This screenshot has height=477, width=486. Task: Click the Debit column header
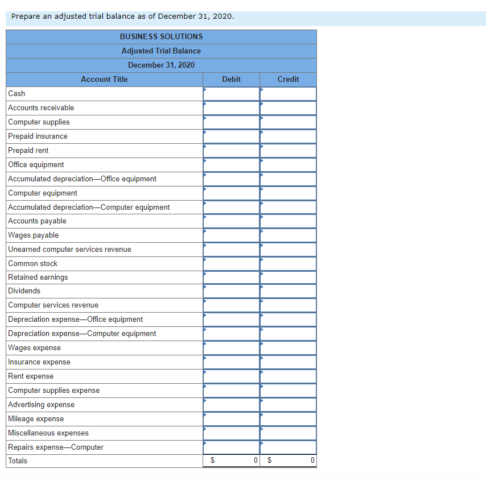(231, 80)
